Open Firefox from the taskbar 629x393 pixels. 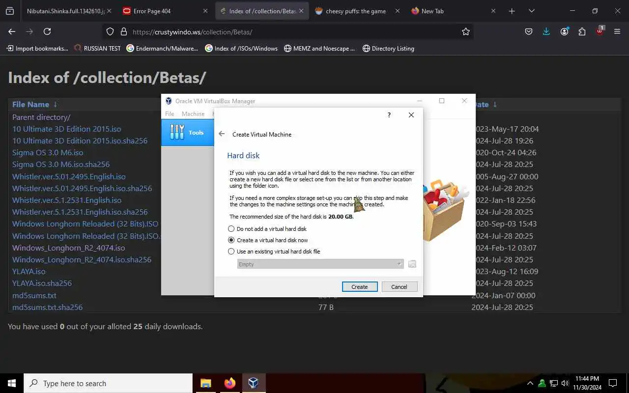click(229, 383)
